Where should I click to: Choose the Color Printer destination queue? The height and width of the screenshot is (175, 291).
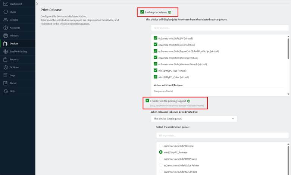tap(161, 165)
